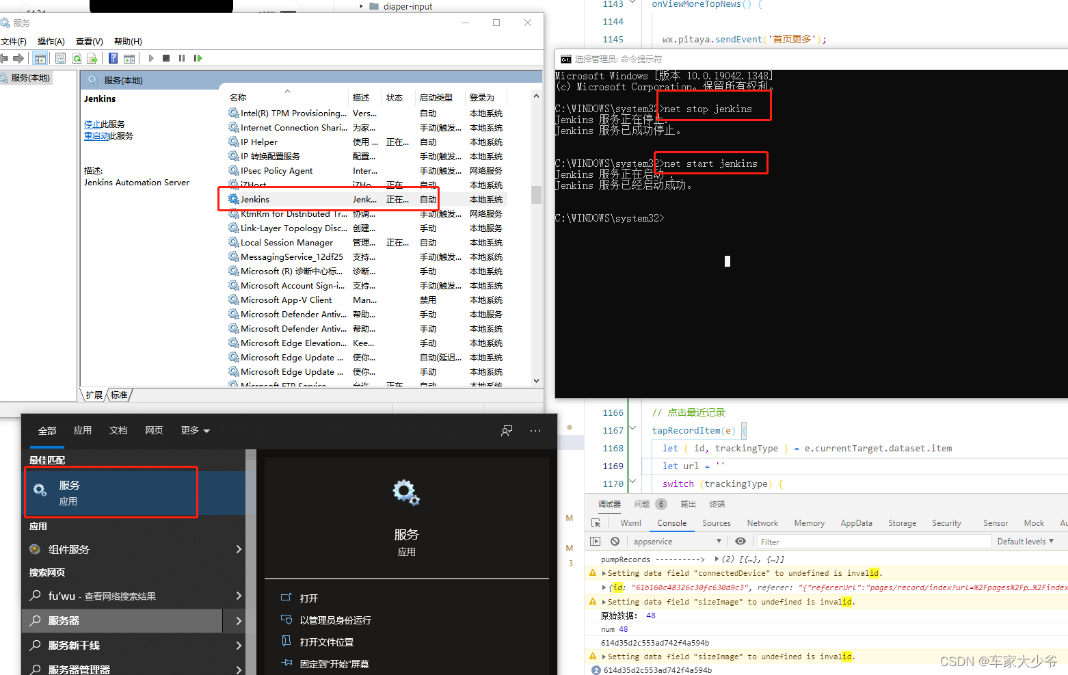Switch to 输出 panel tab
The image size is (1068, 675).
688,504
